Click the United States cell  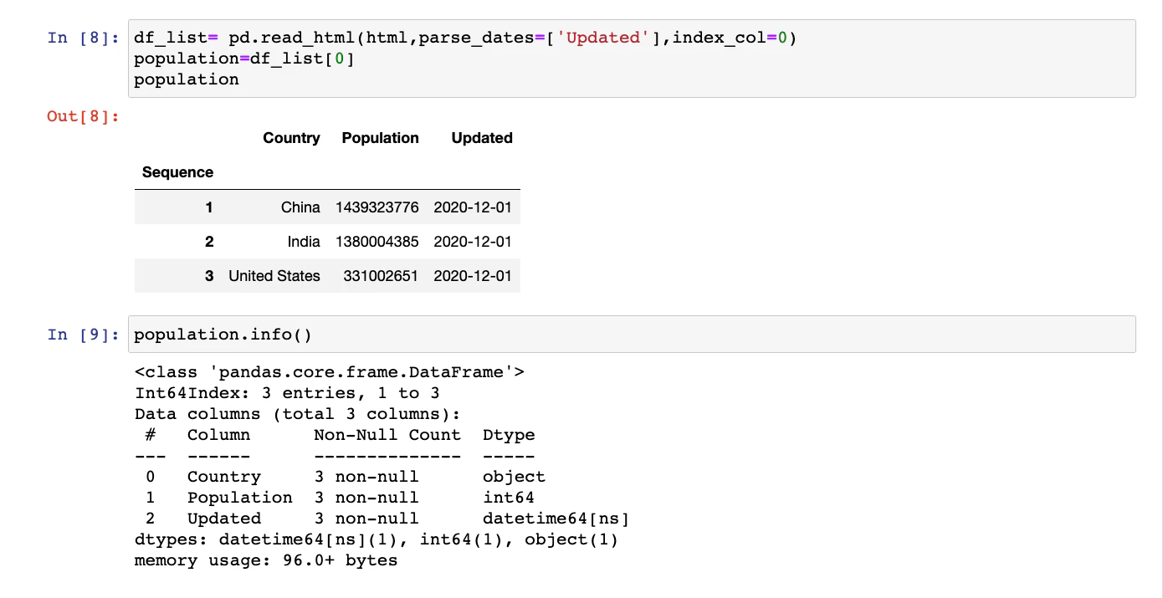pos(274,275)
